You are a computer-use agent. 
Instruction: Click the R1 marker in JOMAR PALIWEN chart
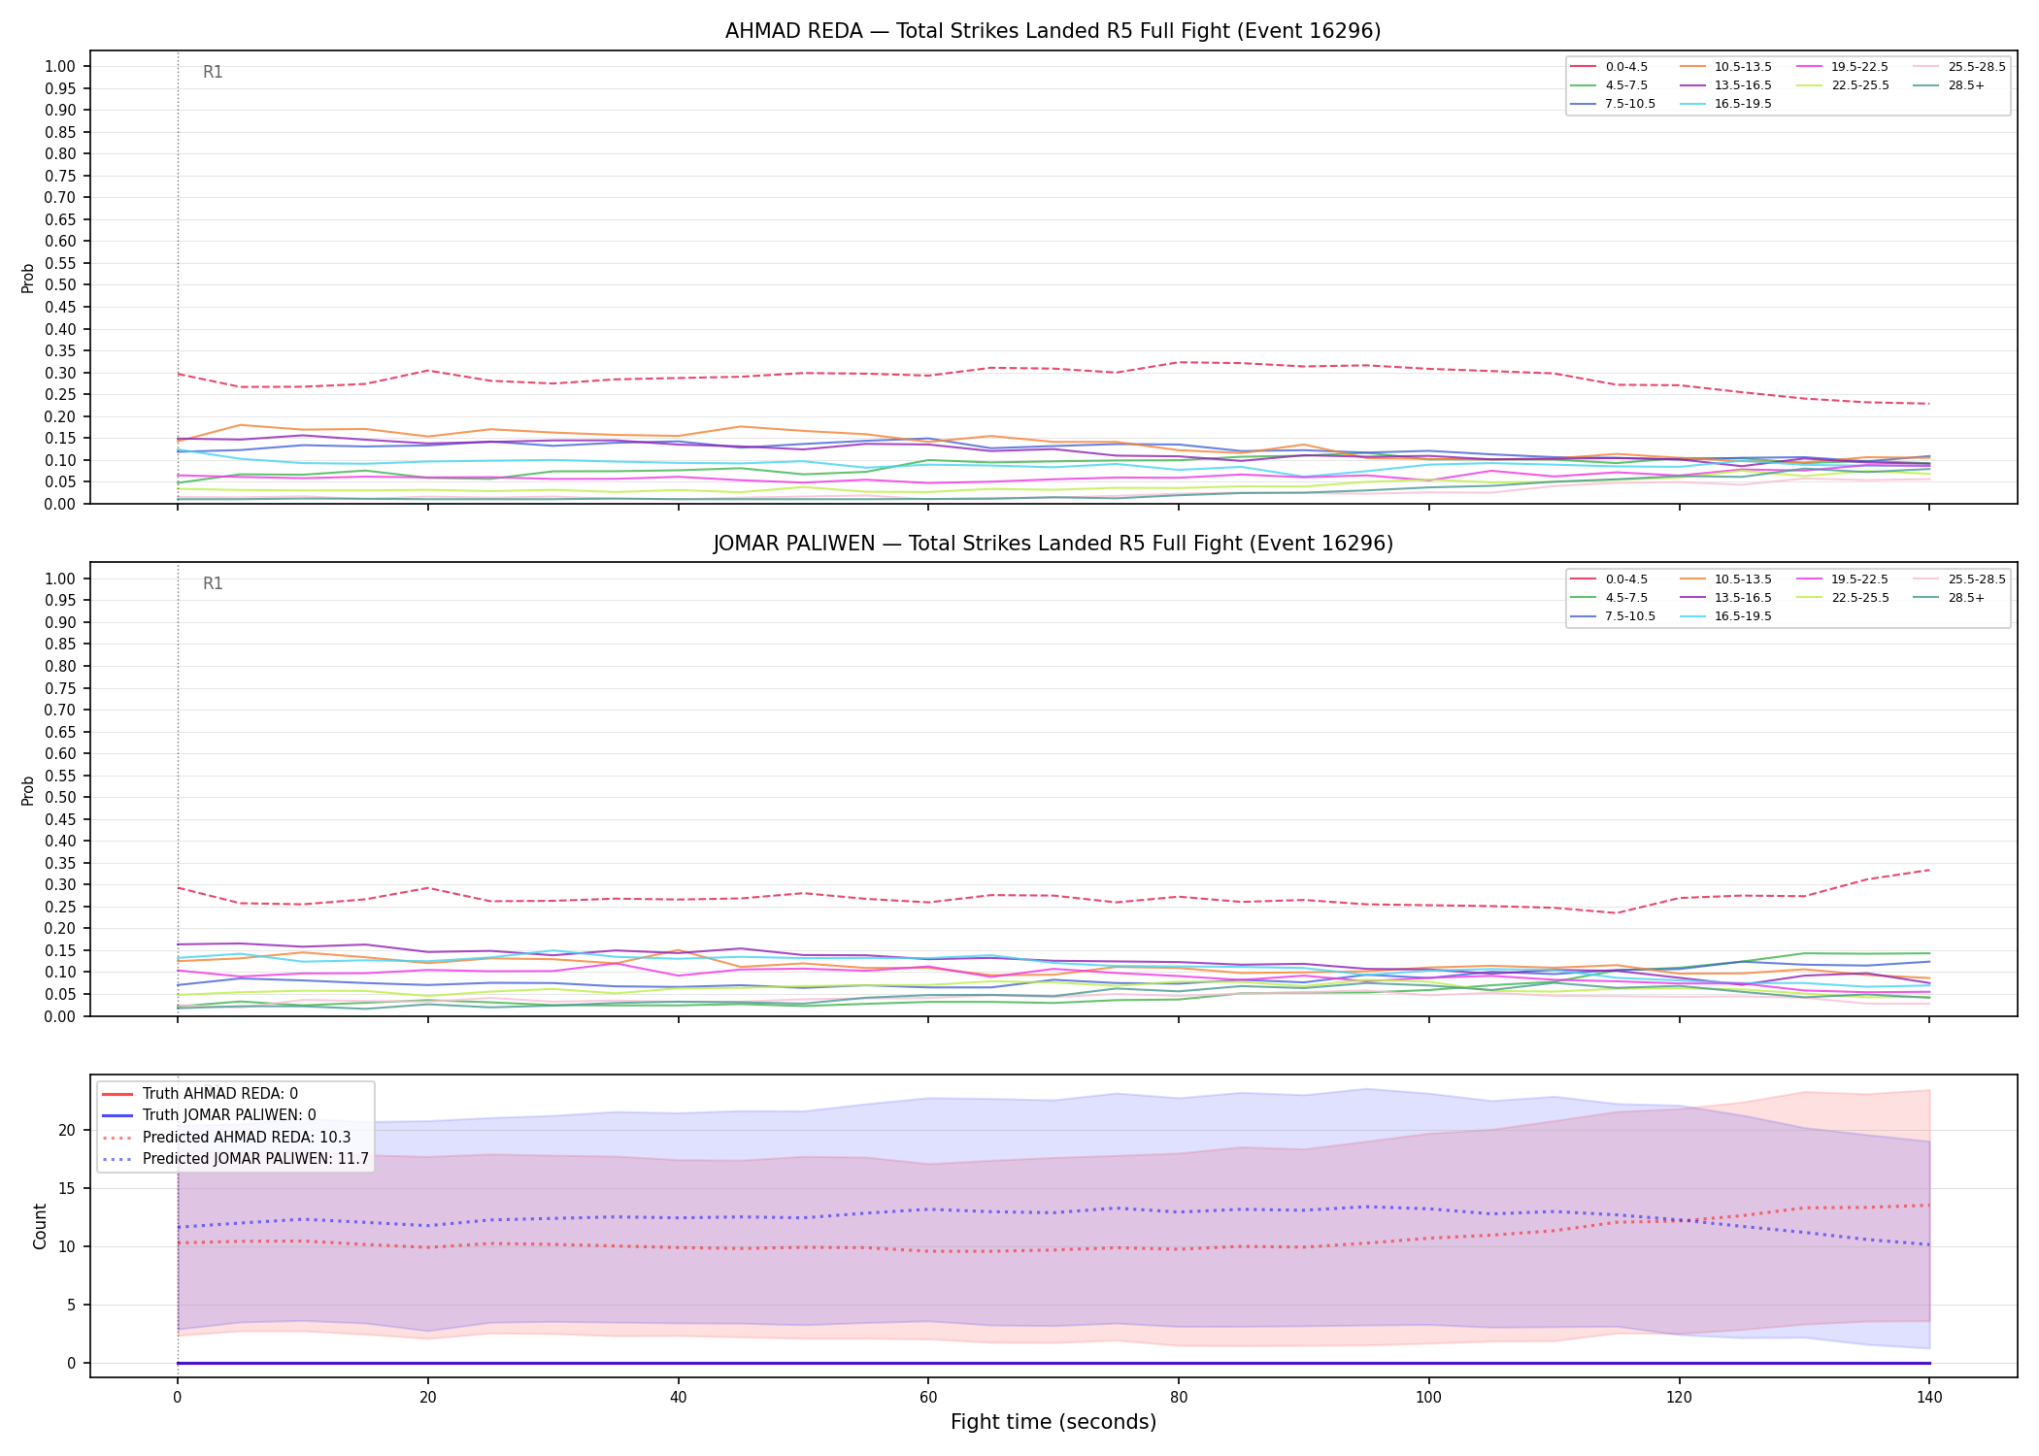point(213,583)
